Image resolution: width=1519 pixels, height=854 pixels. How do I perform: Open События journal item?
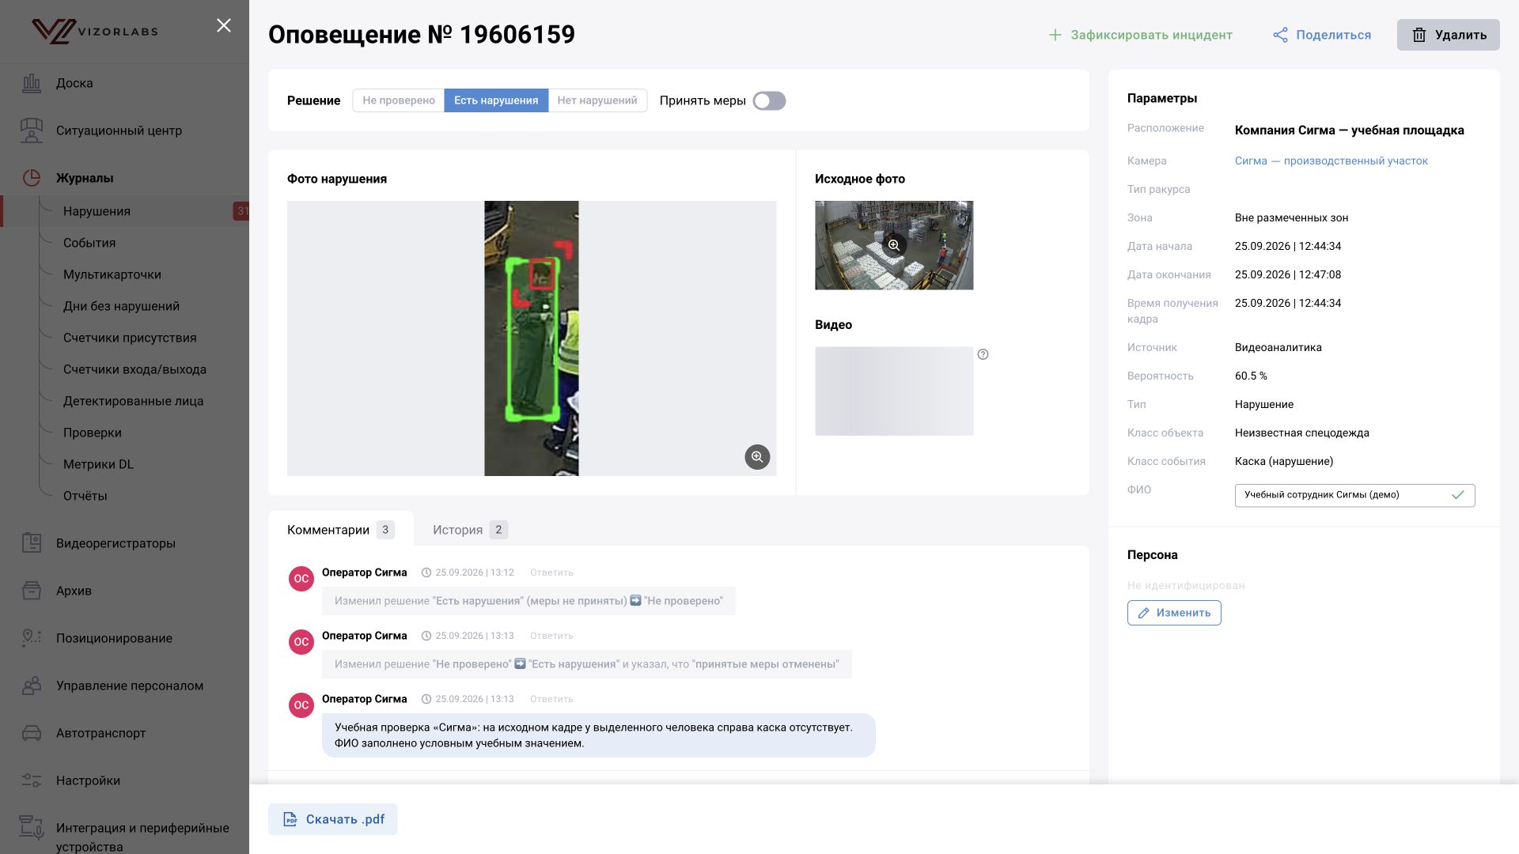(x=89, y=243)
